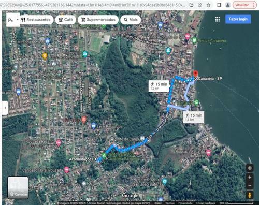Screen dimensions: 259x205
Task: Open the Google apps grid
Action: 217,19
